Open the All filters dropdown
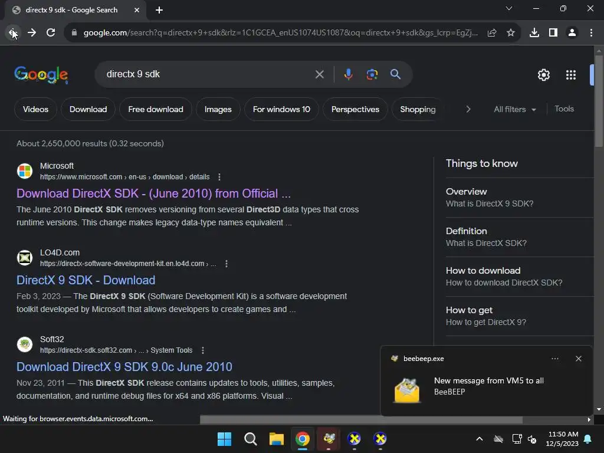The image size is (604, 453). point(515,109)
